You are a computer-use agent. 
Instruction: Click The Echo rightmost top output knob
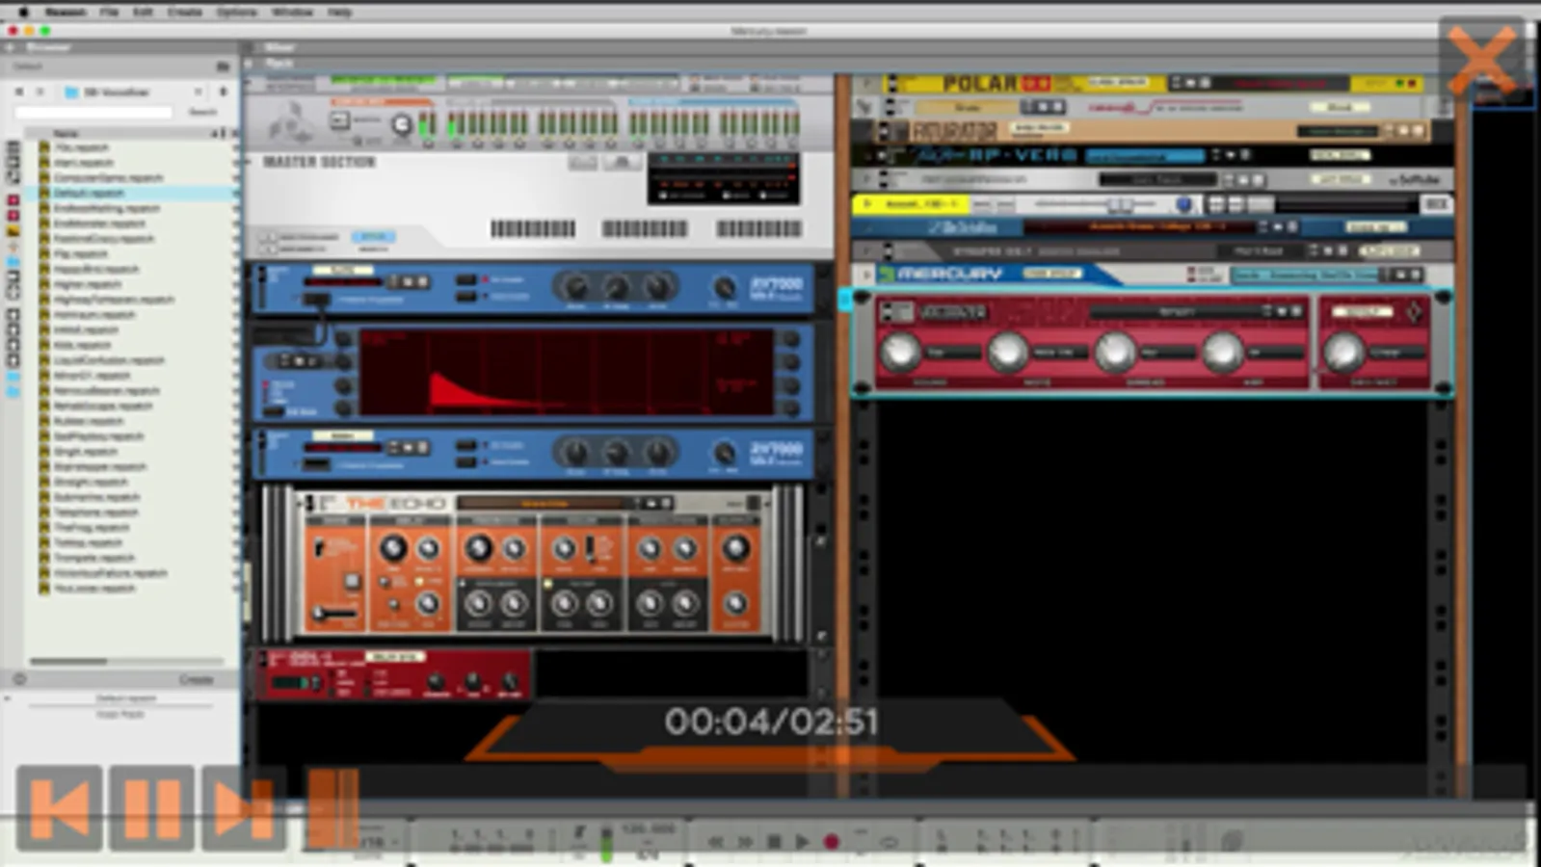tap(735, 548)
